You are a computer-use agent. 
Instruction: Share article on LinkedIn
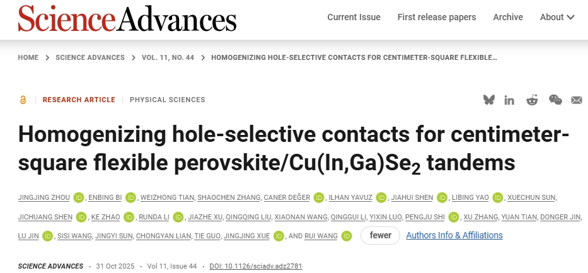pyautogui.click(x=509, y=100)
